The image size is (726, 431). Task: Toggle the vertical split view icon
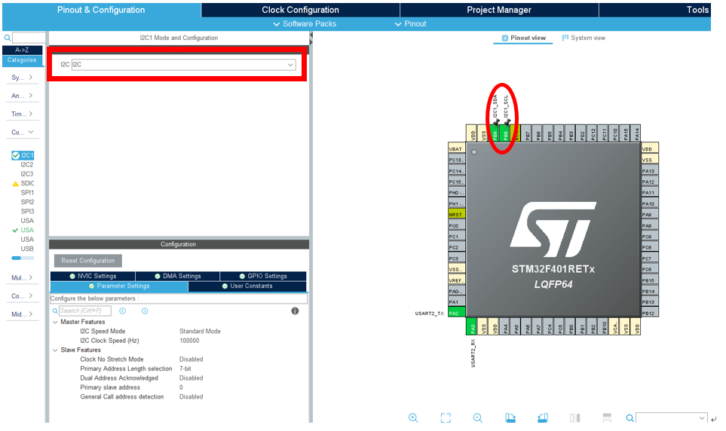pyautogui.click(x=574, y=418)
